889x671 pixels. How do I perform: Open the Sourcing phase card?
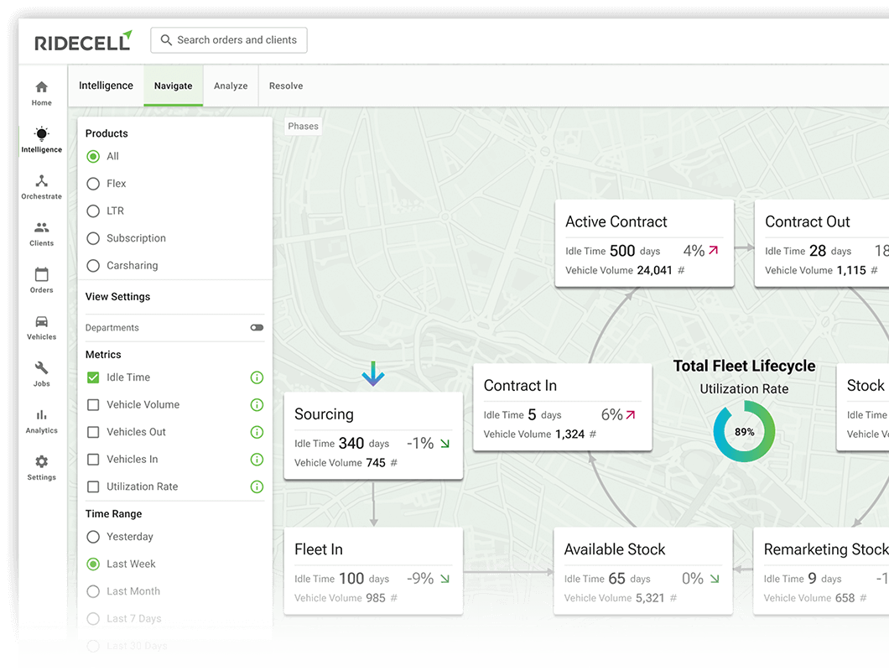tap(373, 435)
